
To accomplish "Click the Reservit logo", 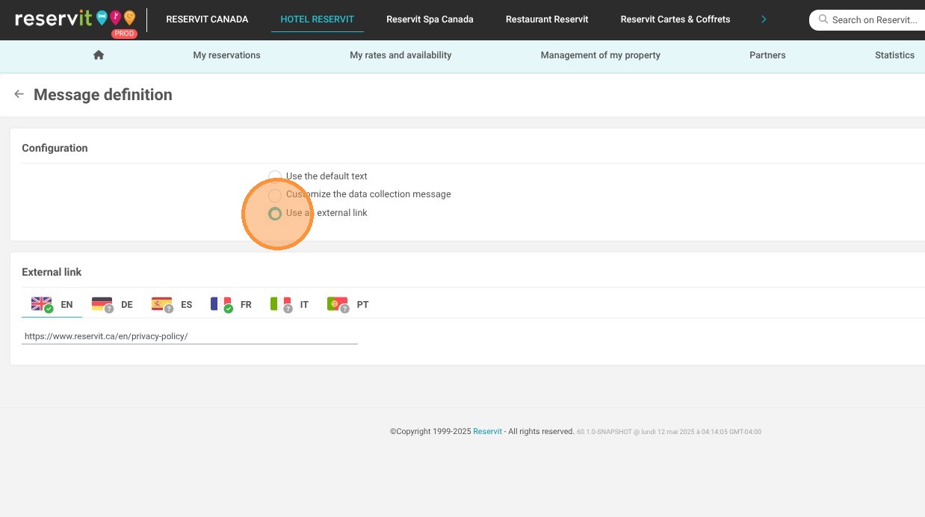I will 75,18.
